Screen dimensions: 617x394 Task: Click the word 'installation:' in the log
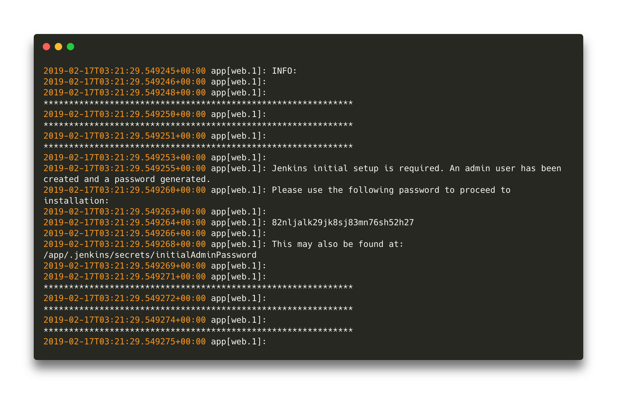click(x=76, y=201)
